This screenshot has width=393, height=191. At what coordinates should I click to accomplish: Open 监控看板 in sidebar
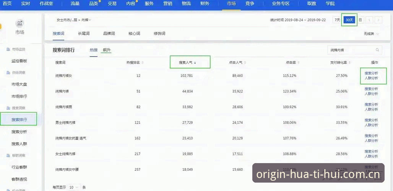click(19, 61)
